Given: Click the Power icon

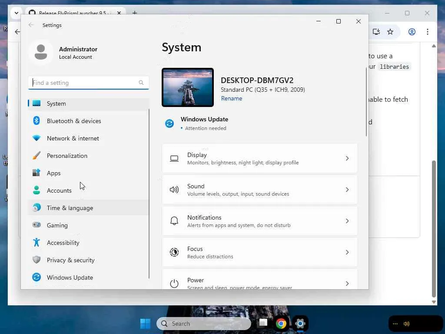Looking at the screenshot, I should coord(174,284).
